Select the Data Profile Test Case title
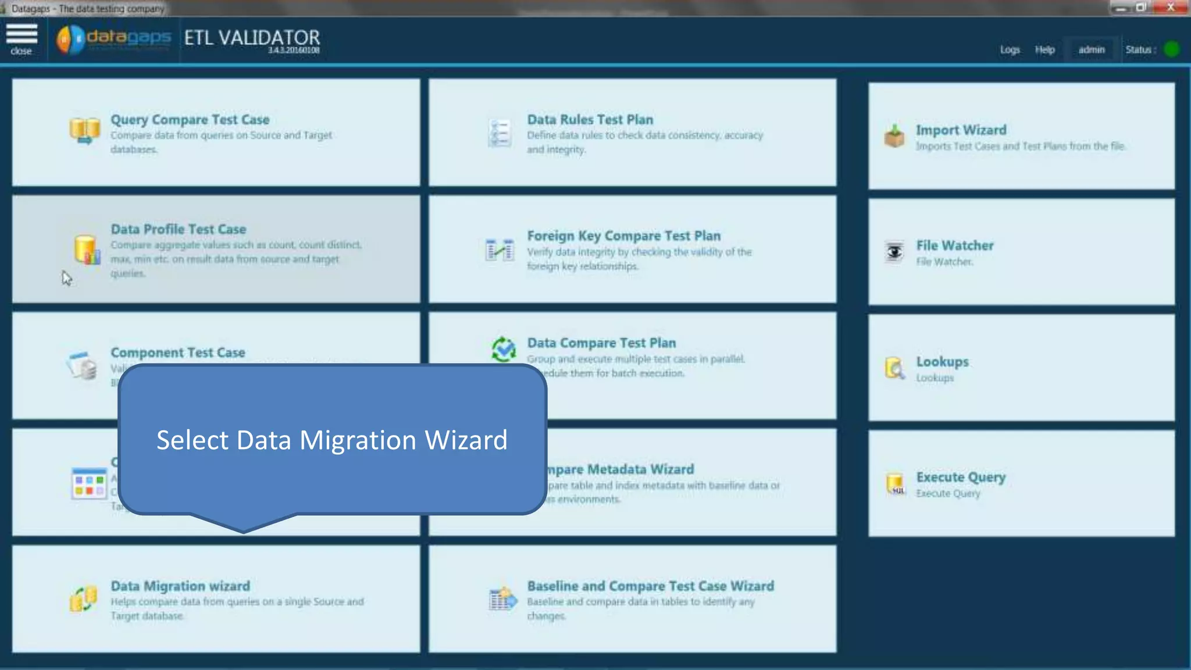The height and width of the screenshot is (670, 1191). click(x=179, y=229)
